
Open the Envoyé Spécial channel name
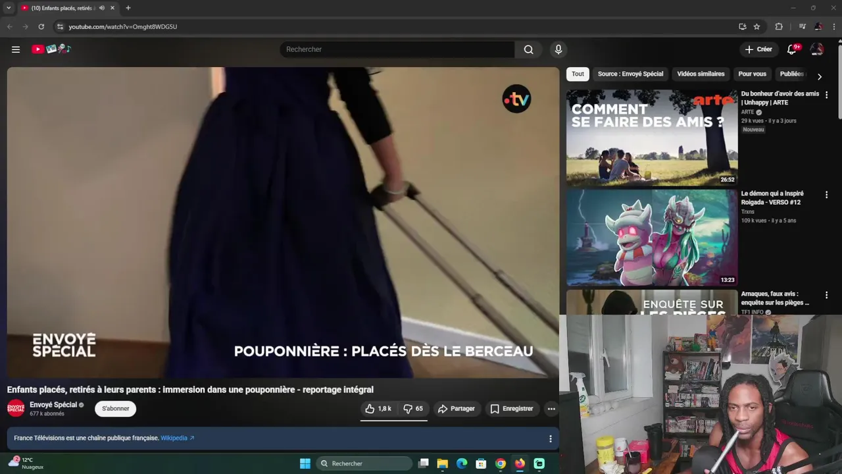pyautogui.click(x=53, y=405)
